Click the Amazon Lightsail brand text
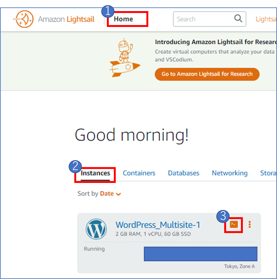 (66, 19)
